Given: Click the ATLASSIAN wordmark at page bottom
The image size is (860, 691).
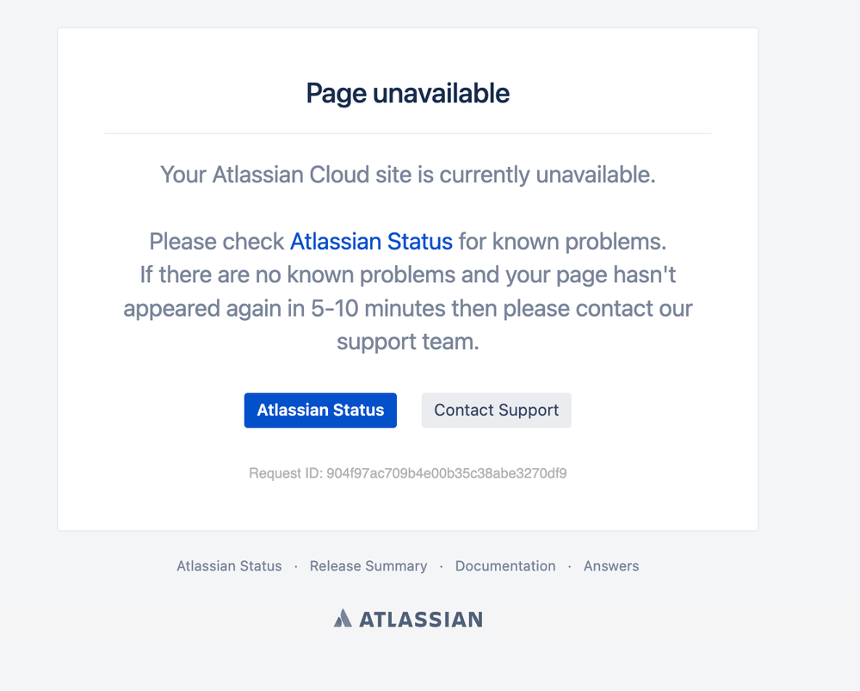Looking at the screenshot, I should click(x=421, y=619).
